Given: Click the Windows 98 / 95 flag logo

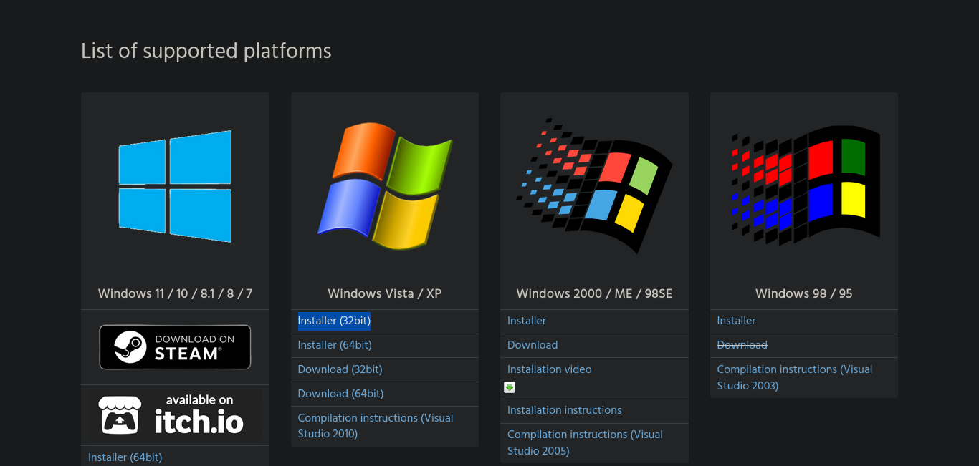Looking at the screenshot, I should [x=803, y=185].
